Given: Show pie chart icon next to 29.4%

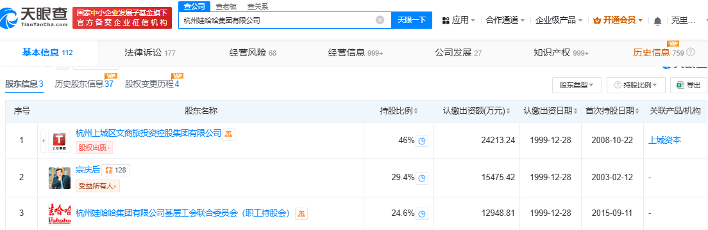Looking at the screenshot, I should 422,178.
